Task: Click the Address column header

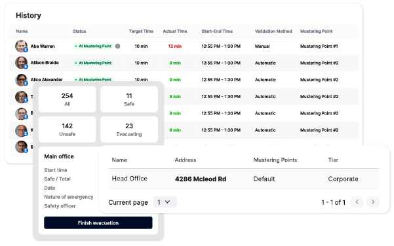Action: pyautogui.click(x=186, y=160)
